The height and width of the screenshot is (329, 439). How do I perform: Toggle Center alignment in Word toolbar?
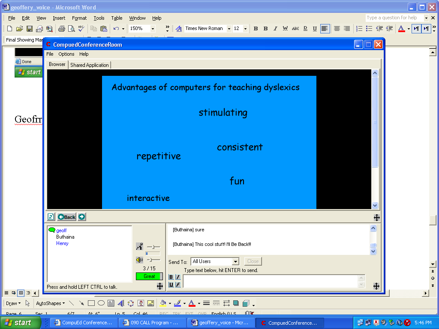pyautogui.click(x=337, y=29)
